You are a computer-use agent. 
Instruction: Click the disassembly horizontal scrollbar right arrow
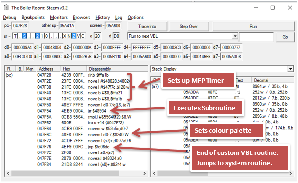[x=145, y=173]
